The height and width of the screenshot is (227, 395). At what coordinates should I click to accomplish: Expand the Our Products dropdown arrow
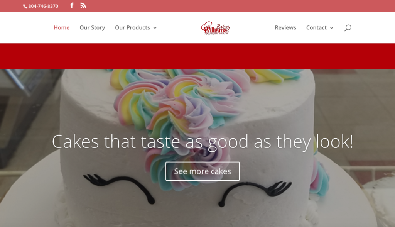point(155,28)
